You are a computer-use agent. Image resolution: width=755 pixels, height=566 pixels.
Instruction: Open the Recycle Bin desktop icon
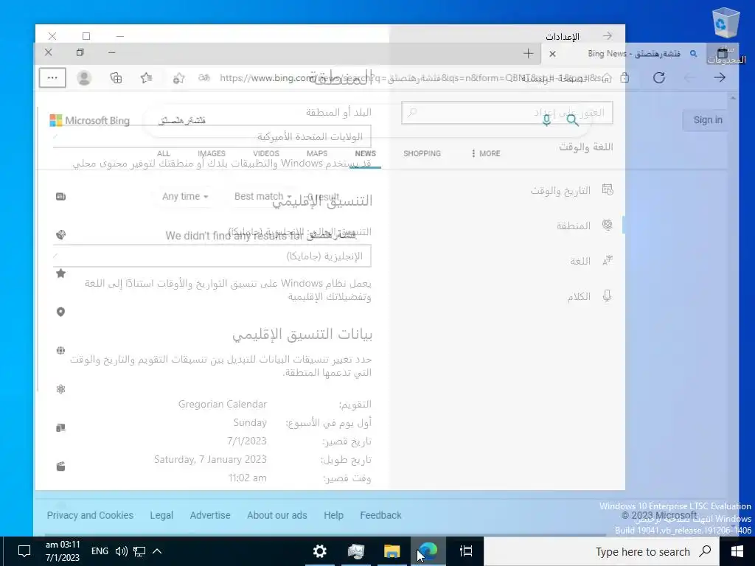[726, 35]
